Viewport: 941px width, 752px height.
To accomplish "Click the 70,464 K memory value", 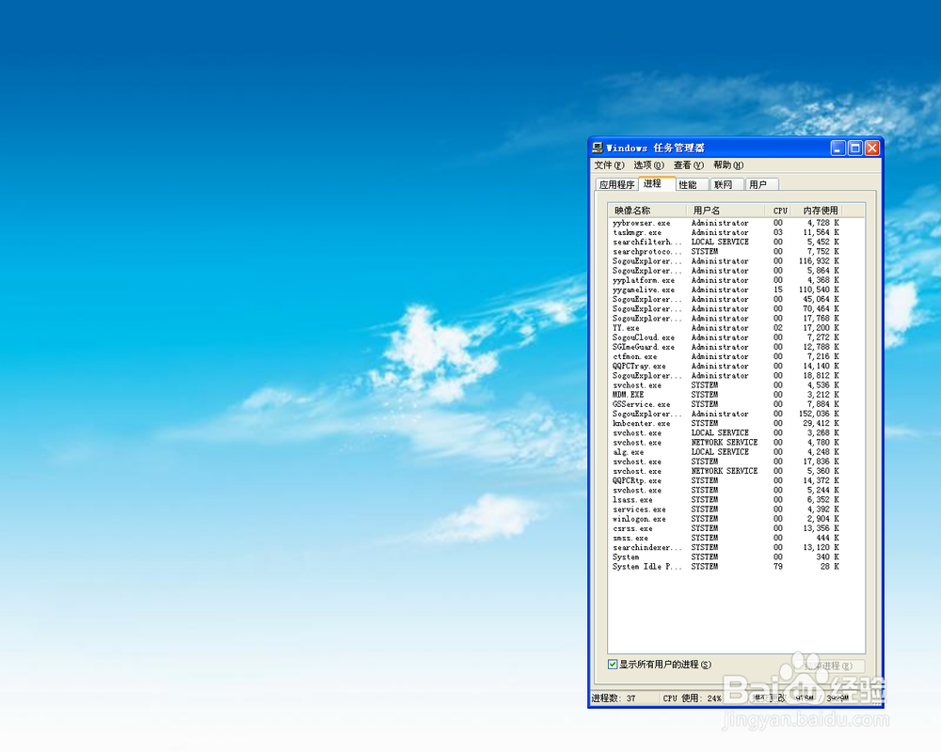I will 821,309.
